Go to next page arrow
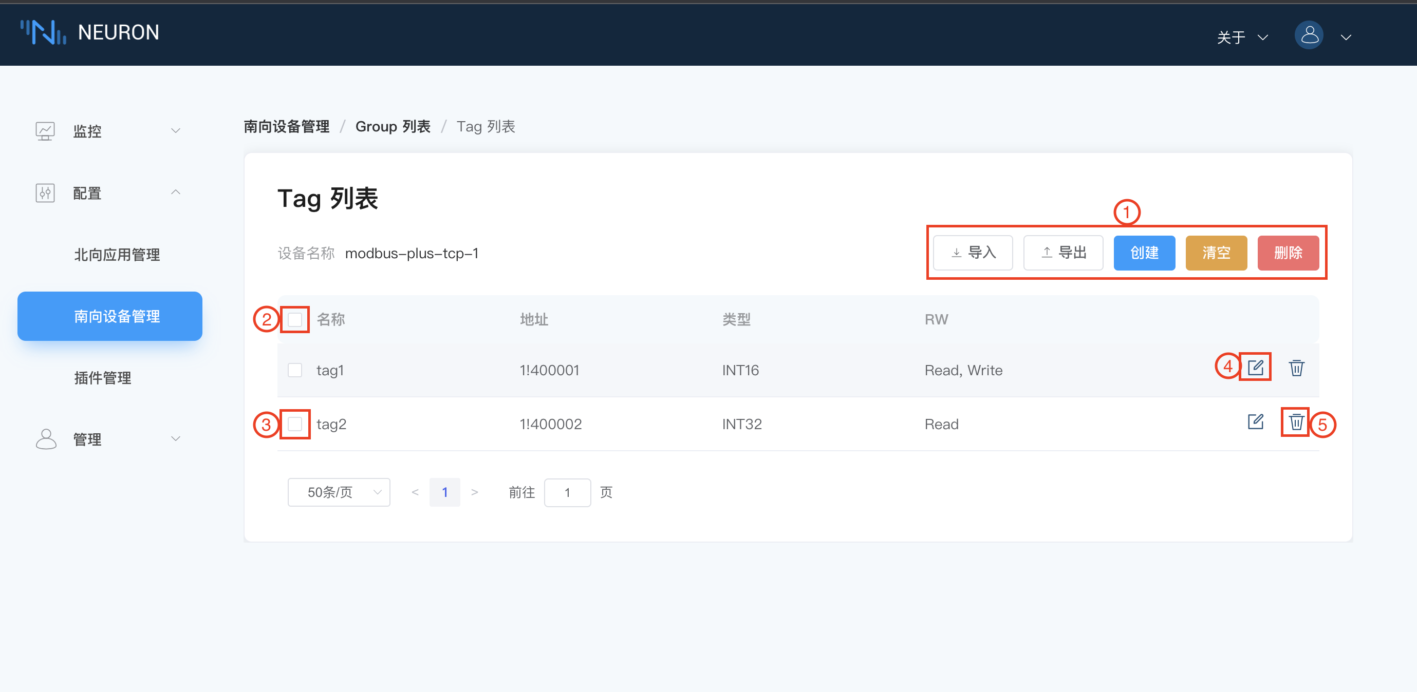 tap(474, 492)
